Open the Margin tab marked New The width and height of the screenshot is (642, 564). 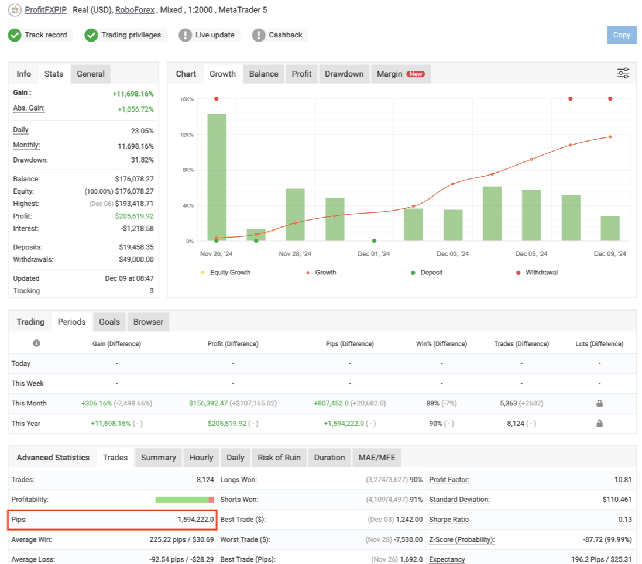(400, 74)
